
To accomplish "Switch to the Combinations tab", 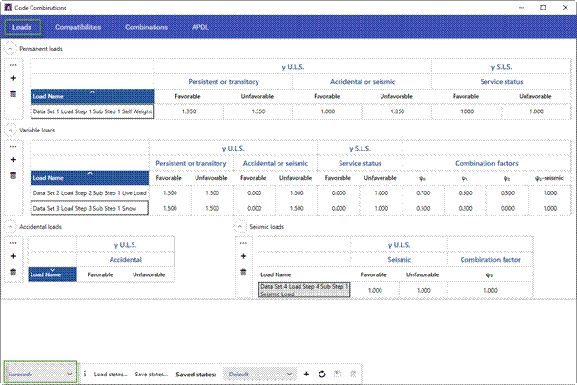I will pos(147,27).
